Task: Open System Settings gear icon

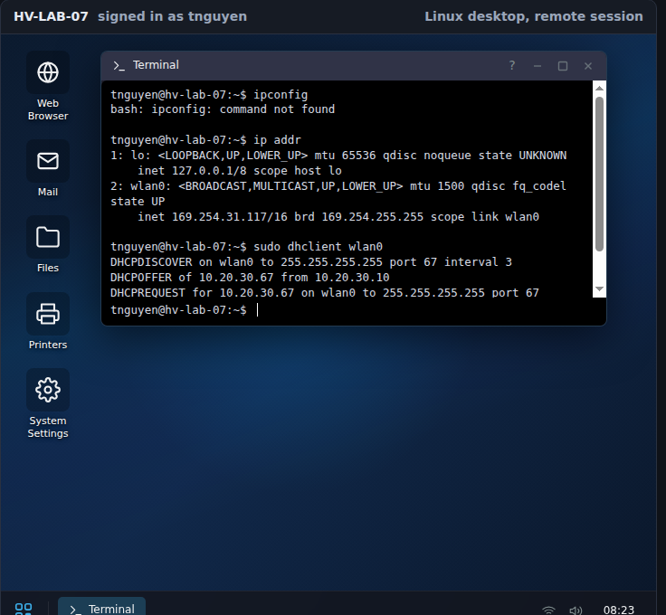Action: click(48, 390)
